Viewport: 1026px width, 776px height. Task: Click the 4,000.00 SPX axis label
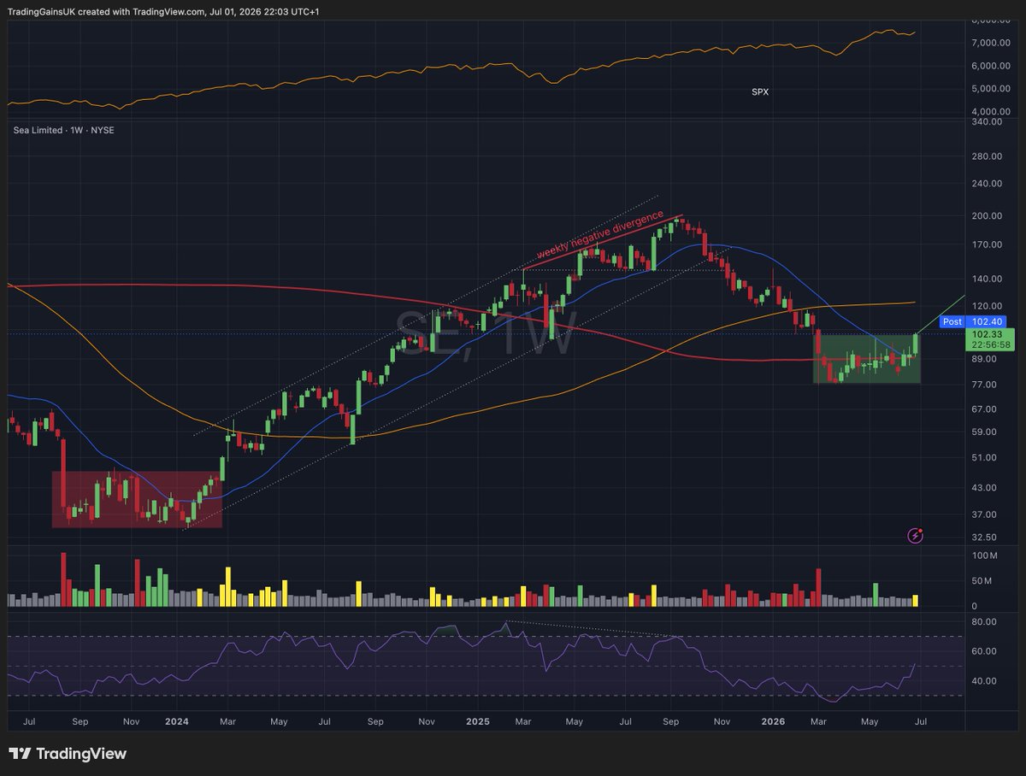pos(991,111)
